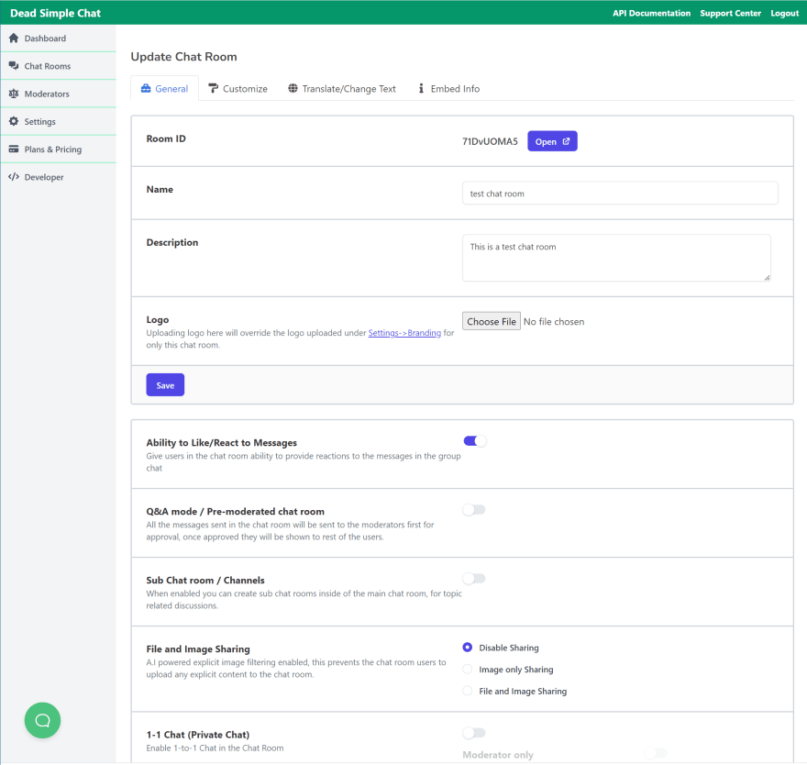The height and width of the screenshot is (765, 807).
Task: Click the Room ID value 71DvUOMA5
Action: click(490, 141)
